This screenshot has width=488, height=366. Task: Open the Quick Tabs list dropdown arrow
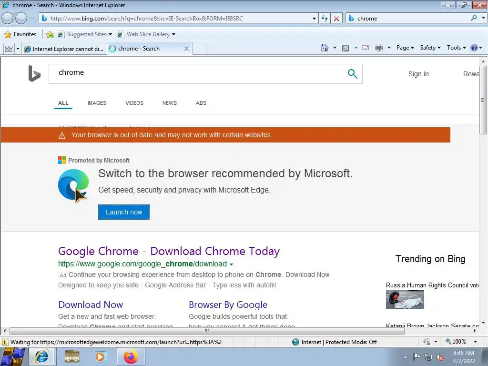pos(18,49)
